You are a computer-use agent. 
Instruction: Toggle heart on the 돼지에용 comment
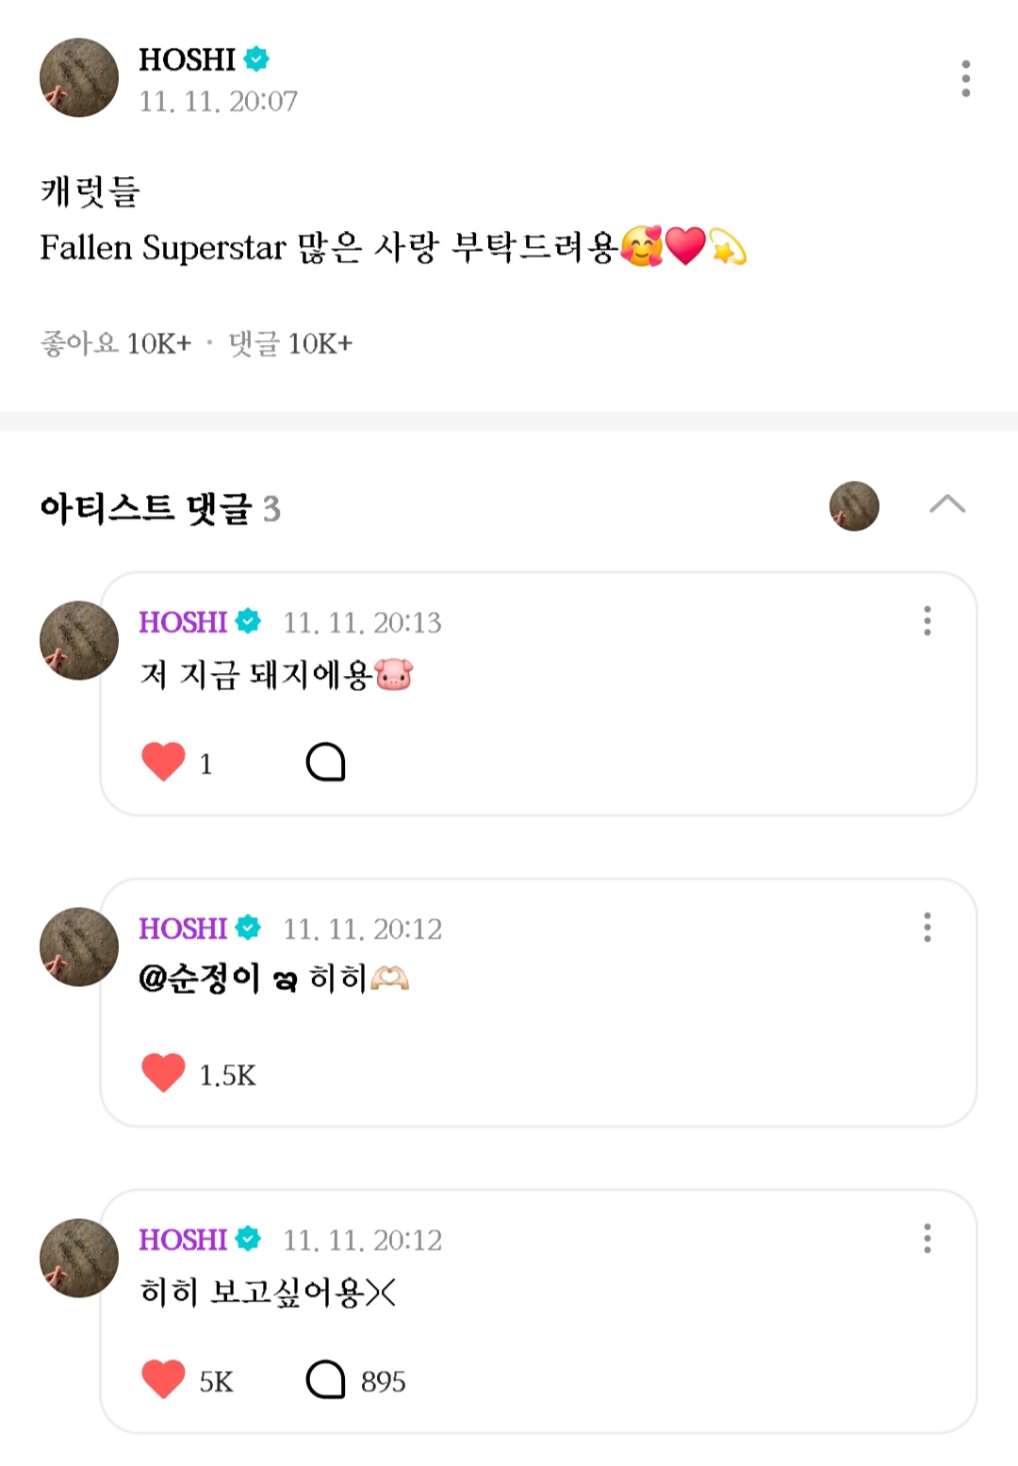[x=163, y=762]
